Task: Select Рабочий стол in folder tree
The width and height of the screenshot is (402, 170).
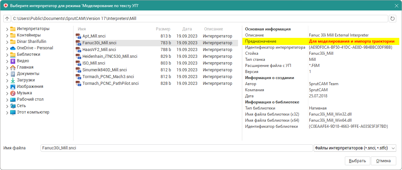Action: point(30,99)
